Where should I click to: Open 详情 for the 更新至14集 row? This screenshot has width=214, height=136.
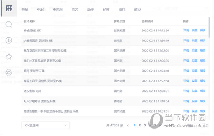[x=186, y=101]
